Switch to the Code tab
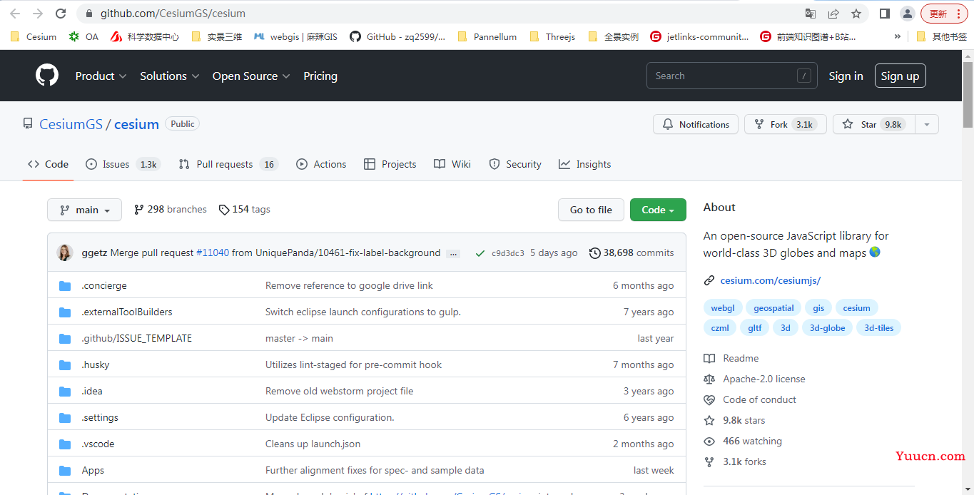This screenshot has height=495, width=974. (x=48, y=164)
